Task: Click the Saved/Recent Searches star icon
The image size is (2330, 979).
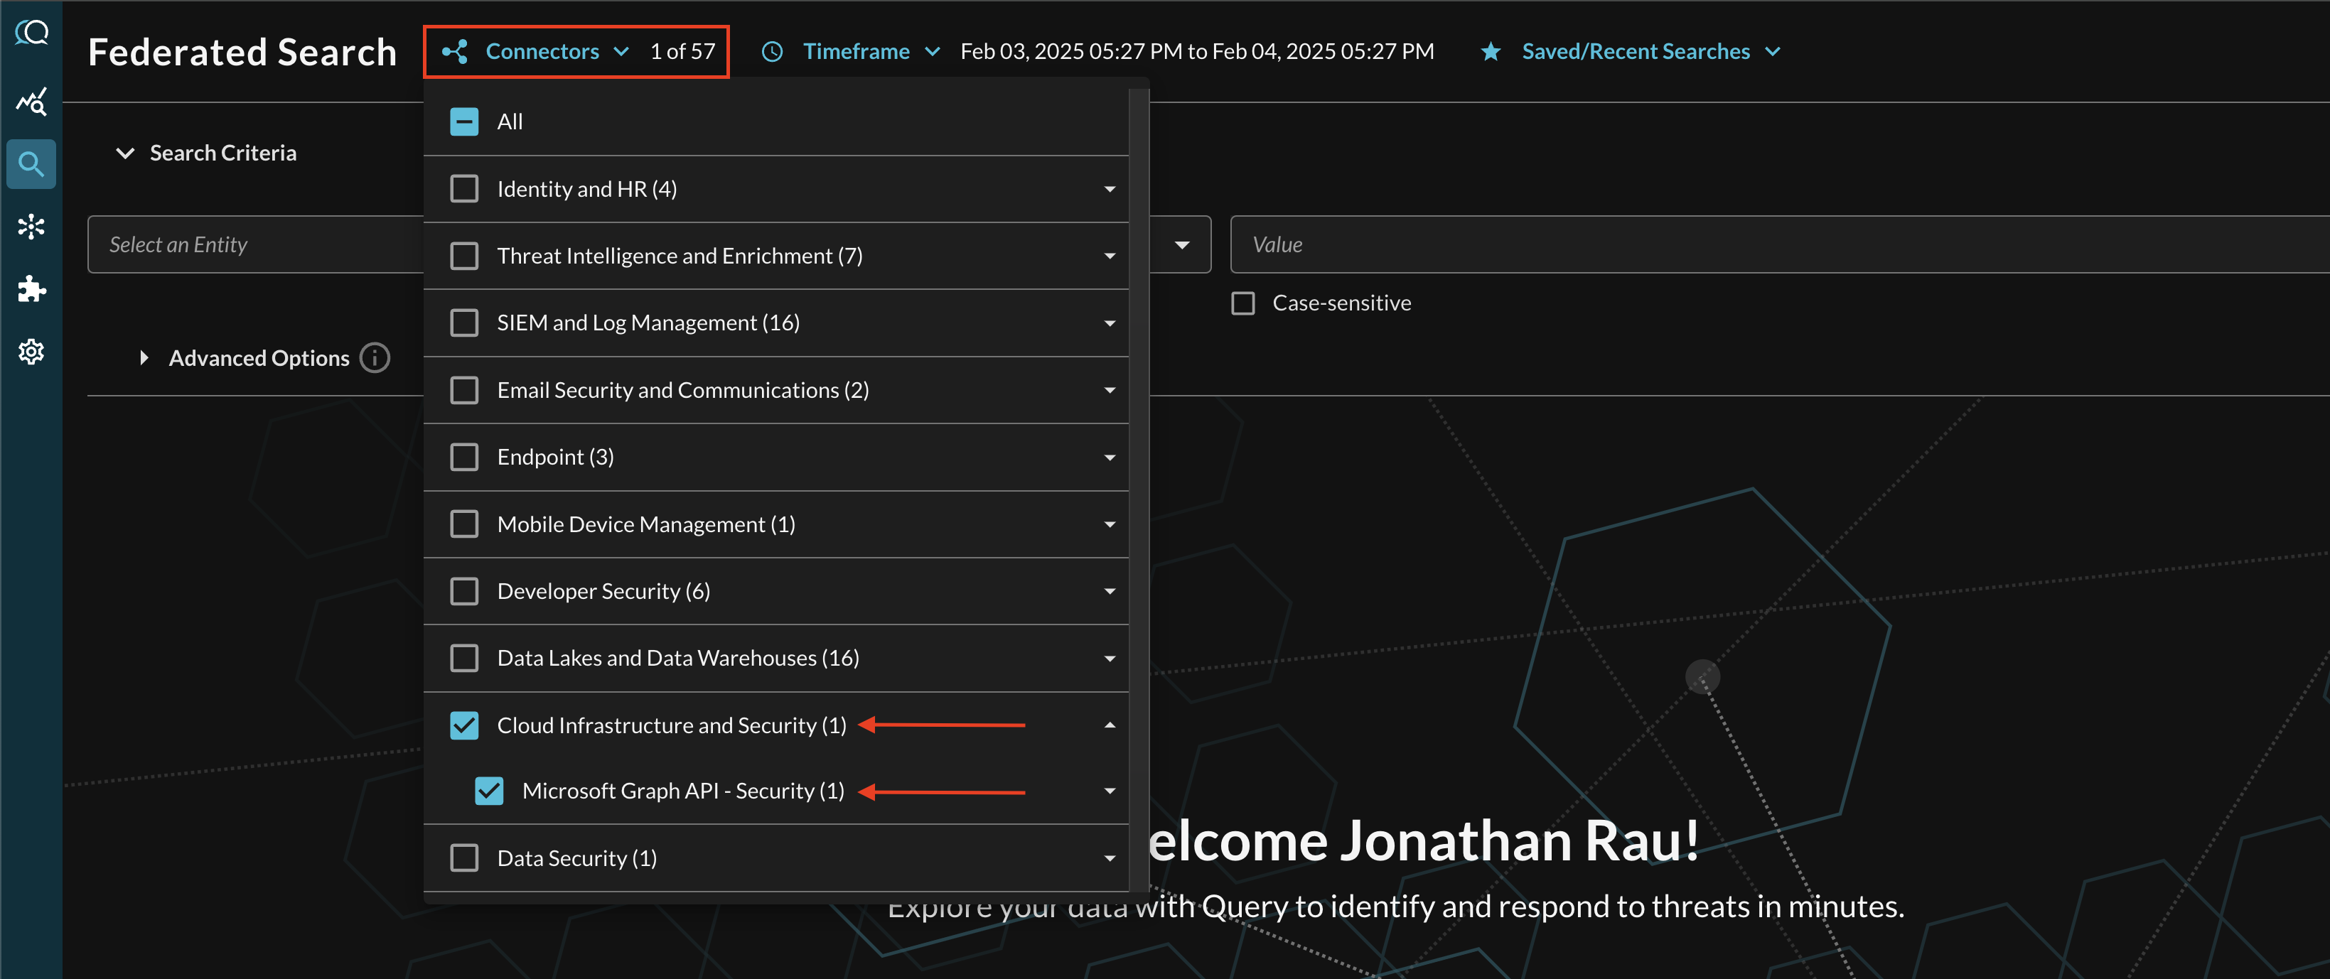Action: [1489, 52]
